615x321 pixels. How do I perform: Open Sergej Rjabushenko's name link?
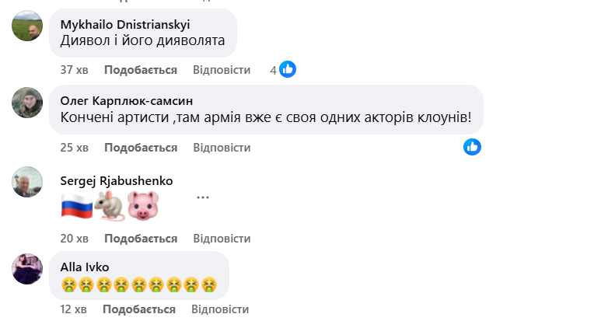click(117, 180)
